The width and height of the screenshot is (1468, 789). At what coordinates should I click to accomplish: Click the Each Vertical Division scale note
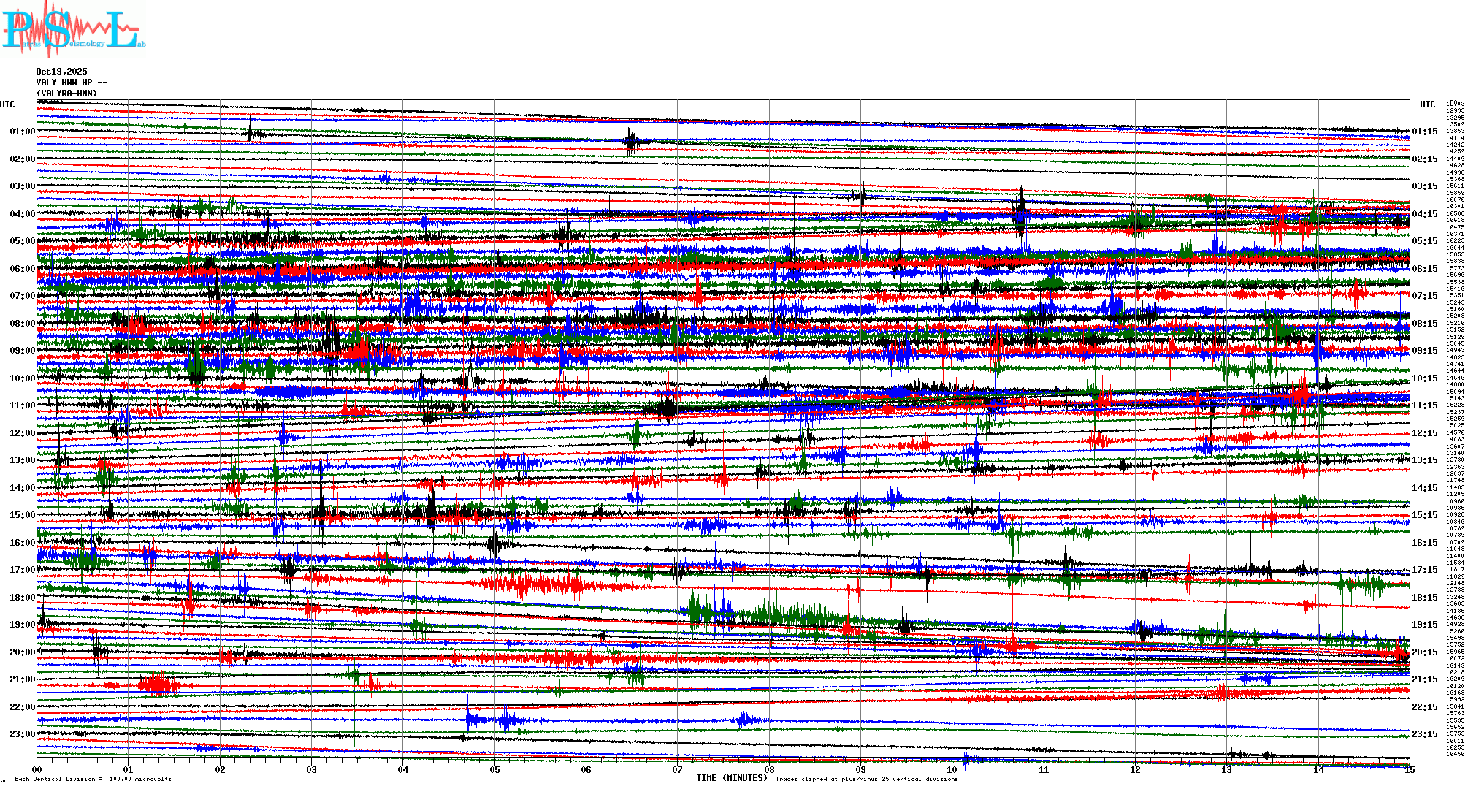click(x=93, y=779)
